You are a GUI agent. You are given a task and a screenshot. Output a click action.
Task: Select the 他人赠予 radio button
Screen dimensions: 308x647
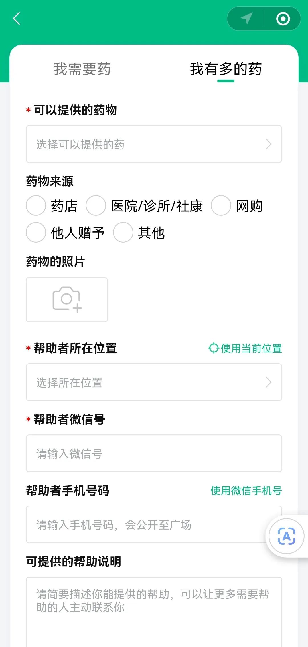[x=36, y=232]
